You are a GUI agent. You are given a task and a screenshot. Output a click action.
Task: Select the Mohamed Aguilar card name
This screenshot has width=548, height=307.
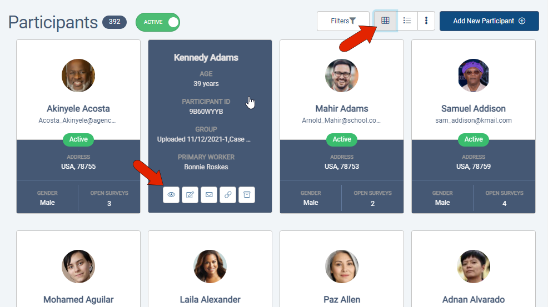click(78, 300)
